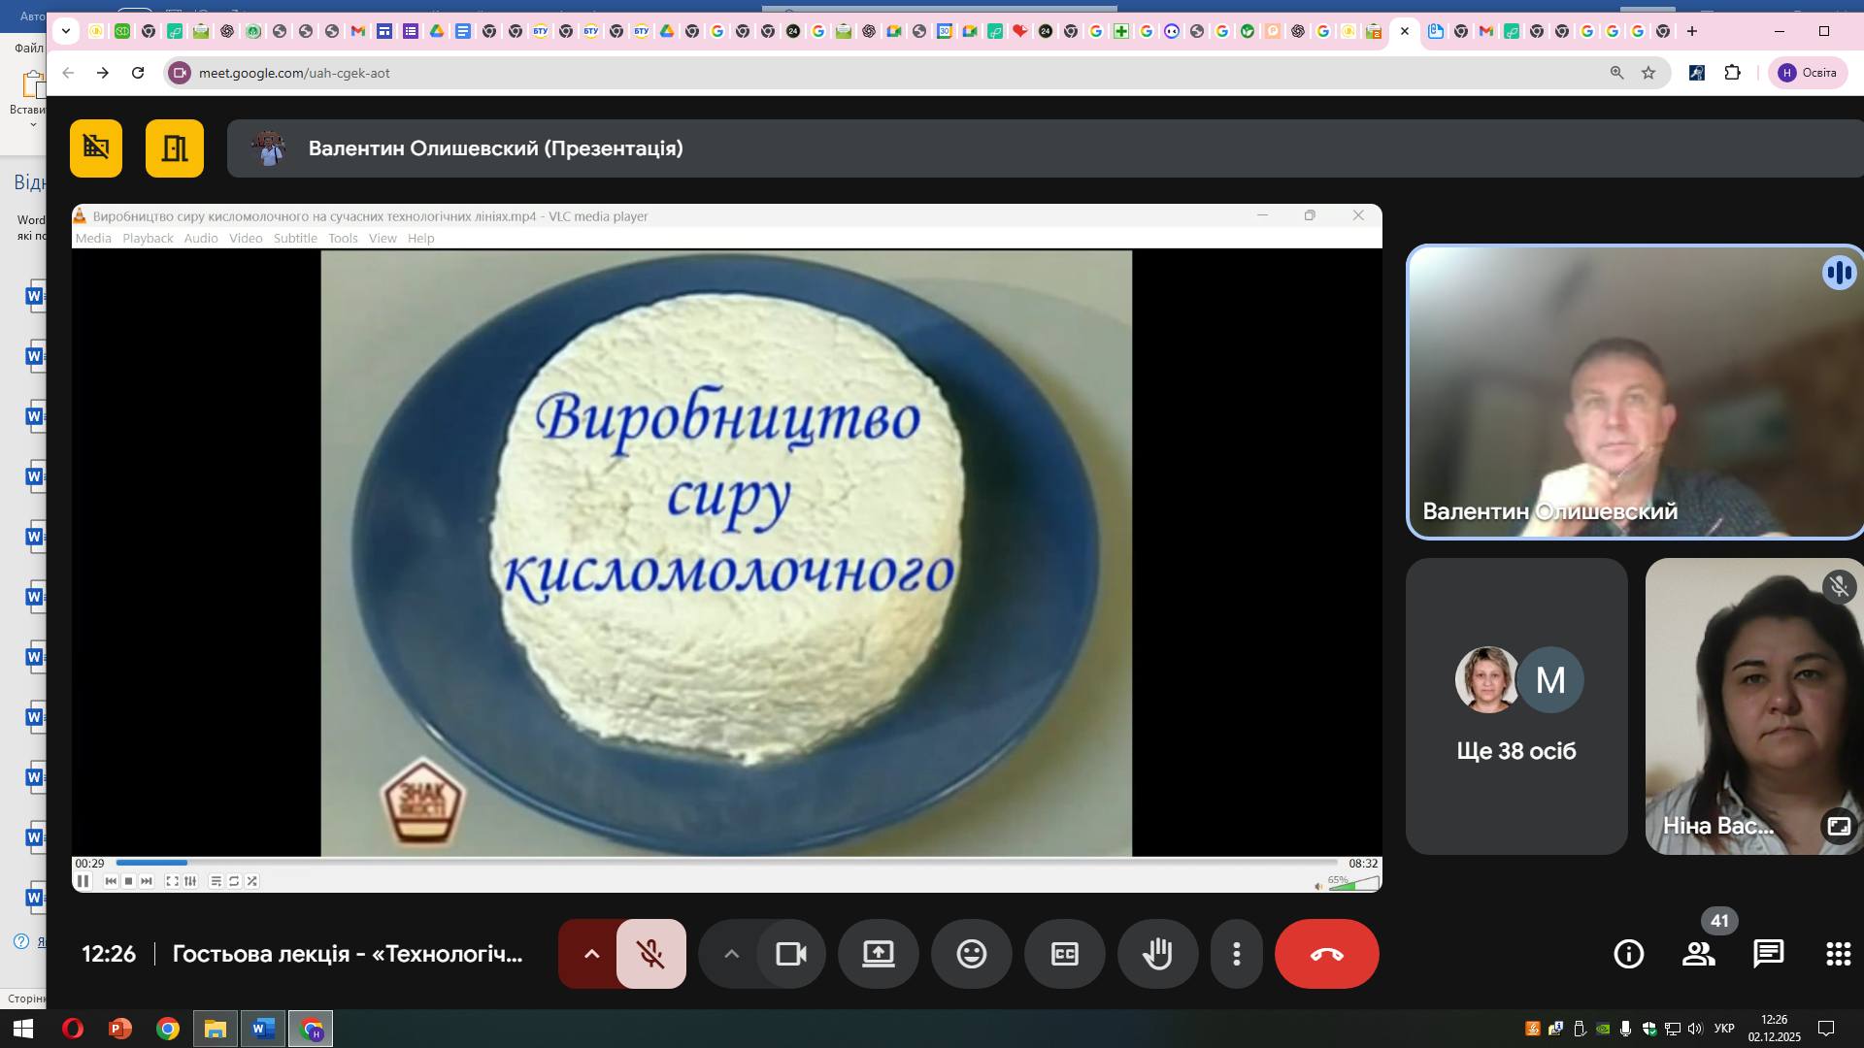Click the red leave call button
1864x1048 pixels.
pos(1326,954)
